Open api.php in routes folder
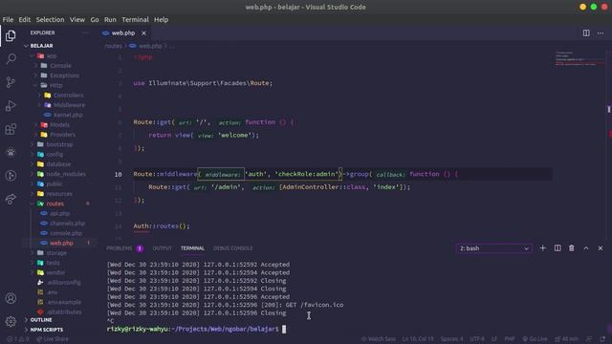Image resolution: width=612 pixels, height=344 pixels. coord(59,213)
